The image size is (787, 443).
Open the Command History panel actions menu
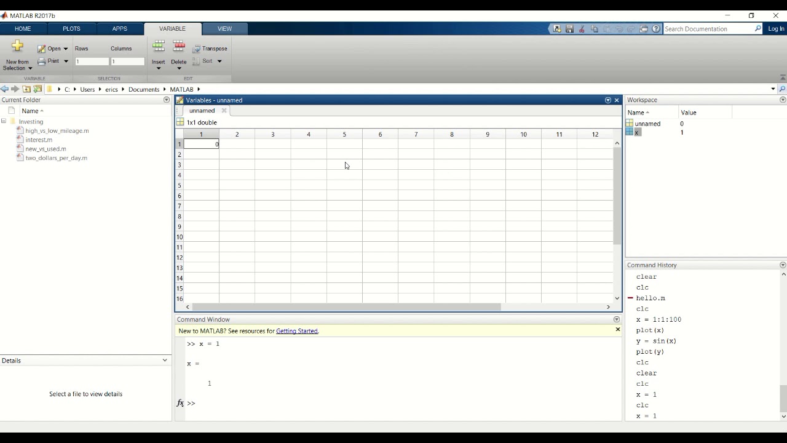click(x=783, y=265)
